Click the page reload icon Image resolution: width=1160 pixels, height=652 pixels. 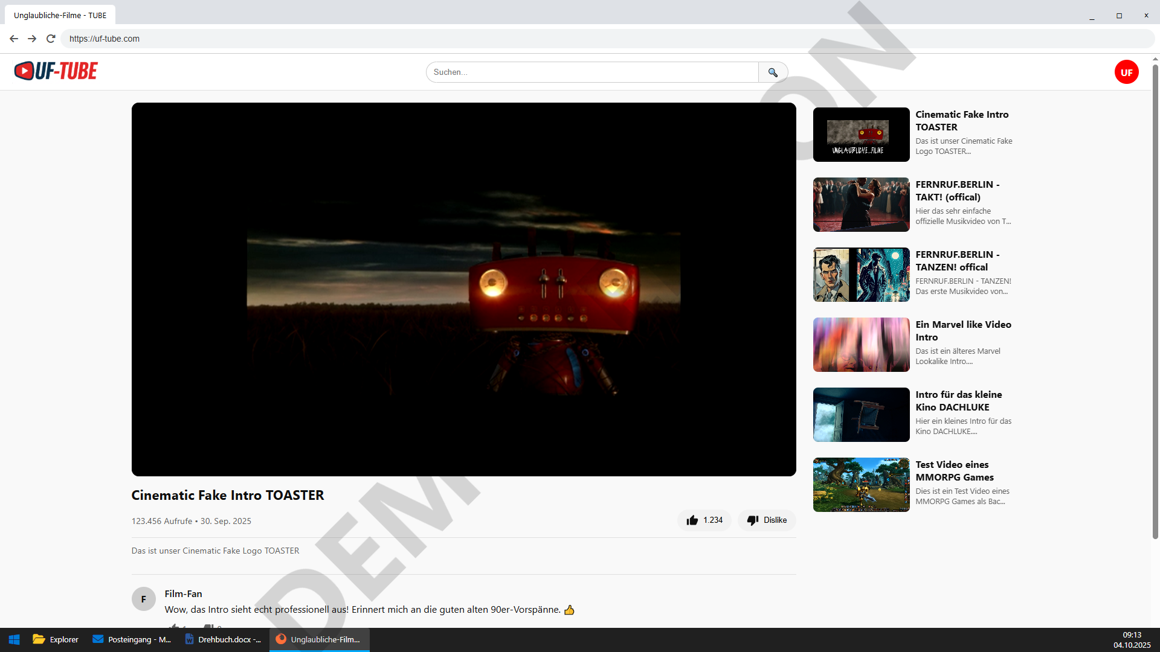point(50,38)
